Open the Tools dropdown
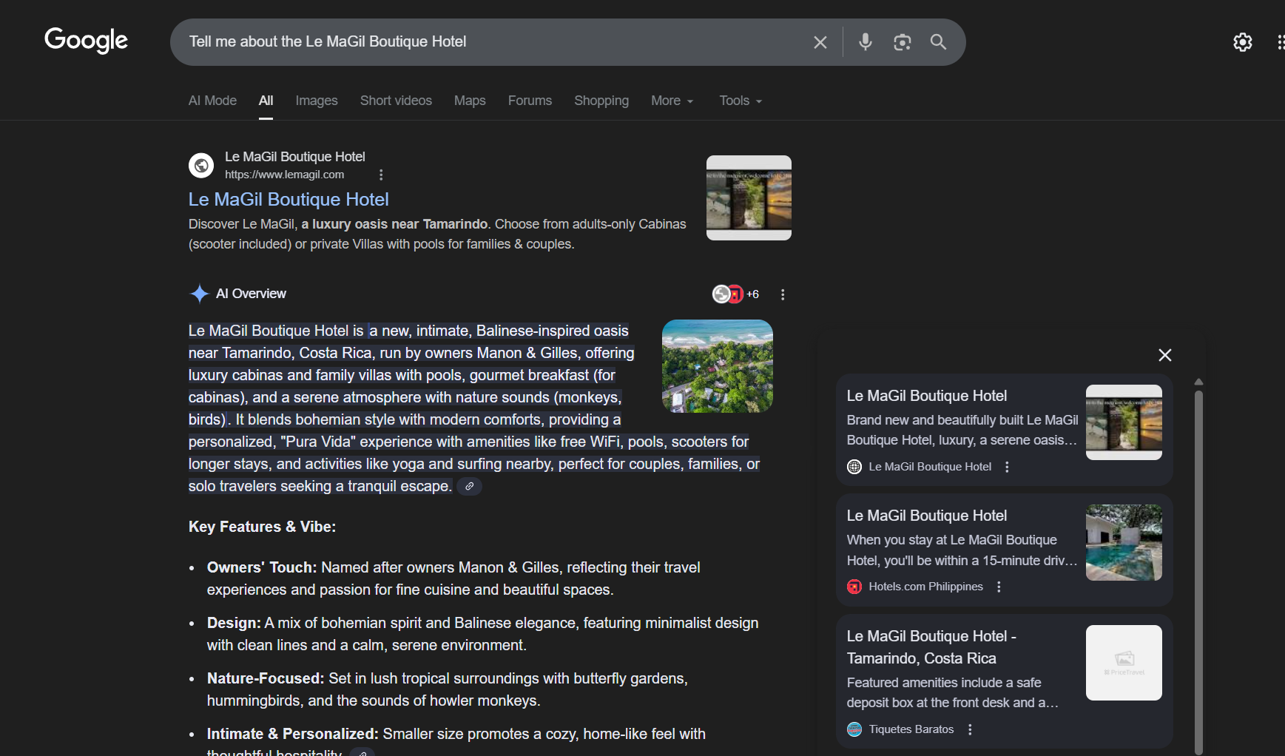The width and height of the screenshot is (1285, 756). click(x=740, y=101)
